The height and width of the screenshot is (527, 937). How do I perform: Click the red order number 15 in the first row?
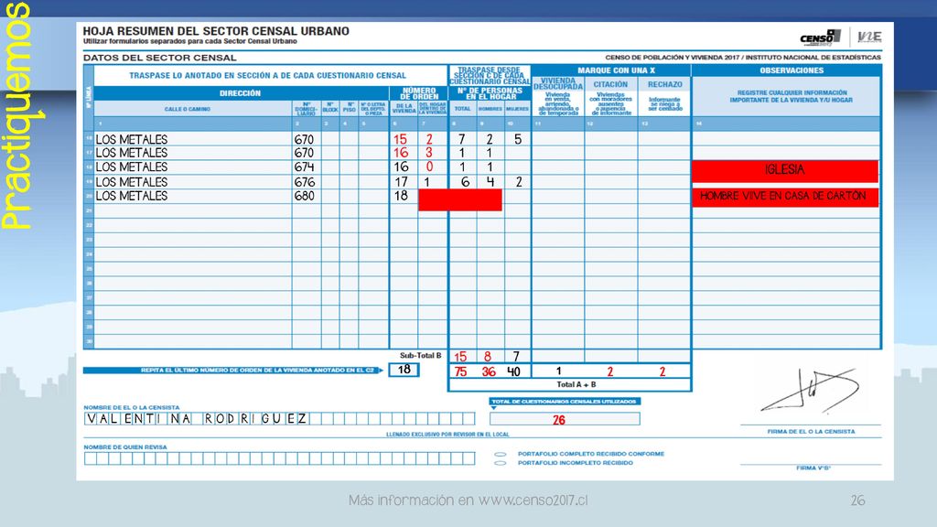coord(400,139)
